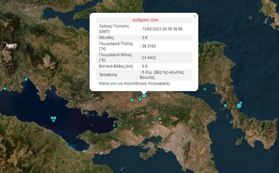Click the green marker east of the popup
The height and width of the screenshot is (173, 279).
coord(205,89)
